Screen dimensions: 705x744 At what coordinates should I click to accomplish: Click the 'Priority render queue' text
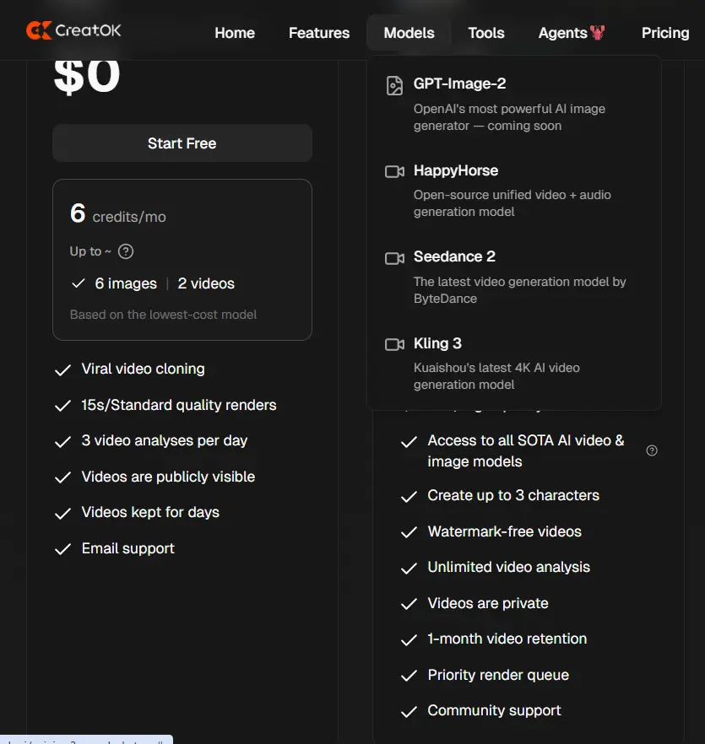point(498,675)
